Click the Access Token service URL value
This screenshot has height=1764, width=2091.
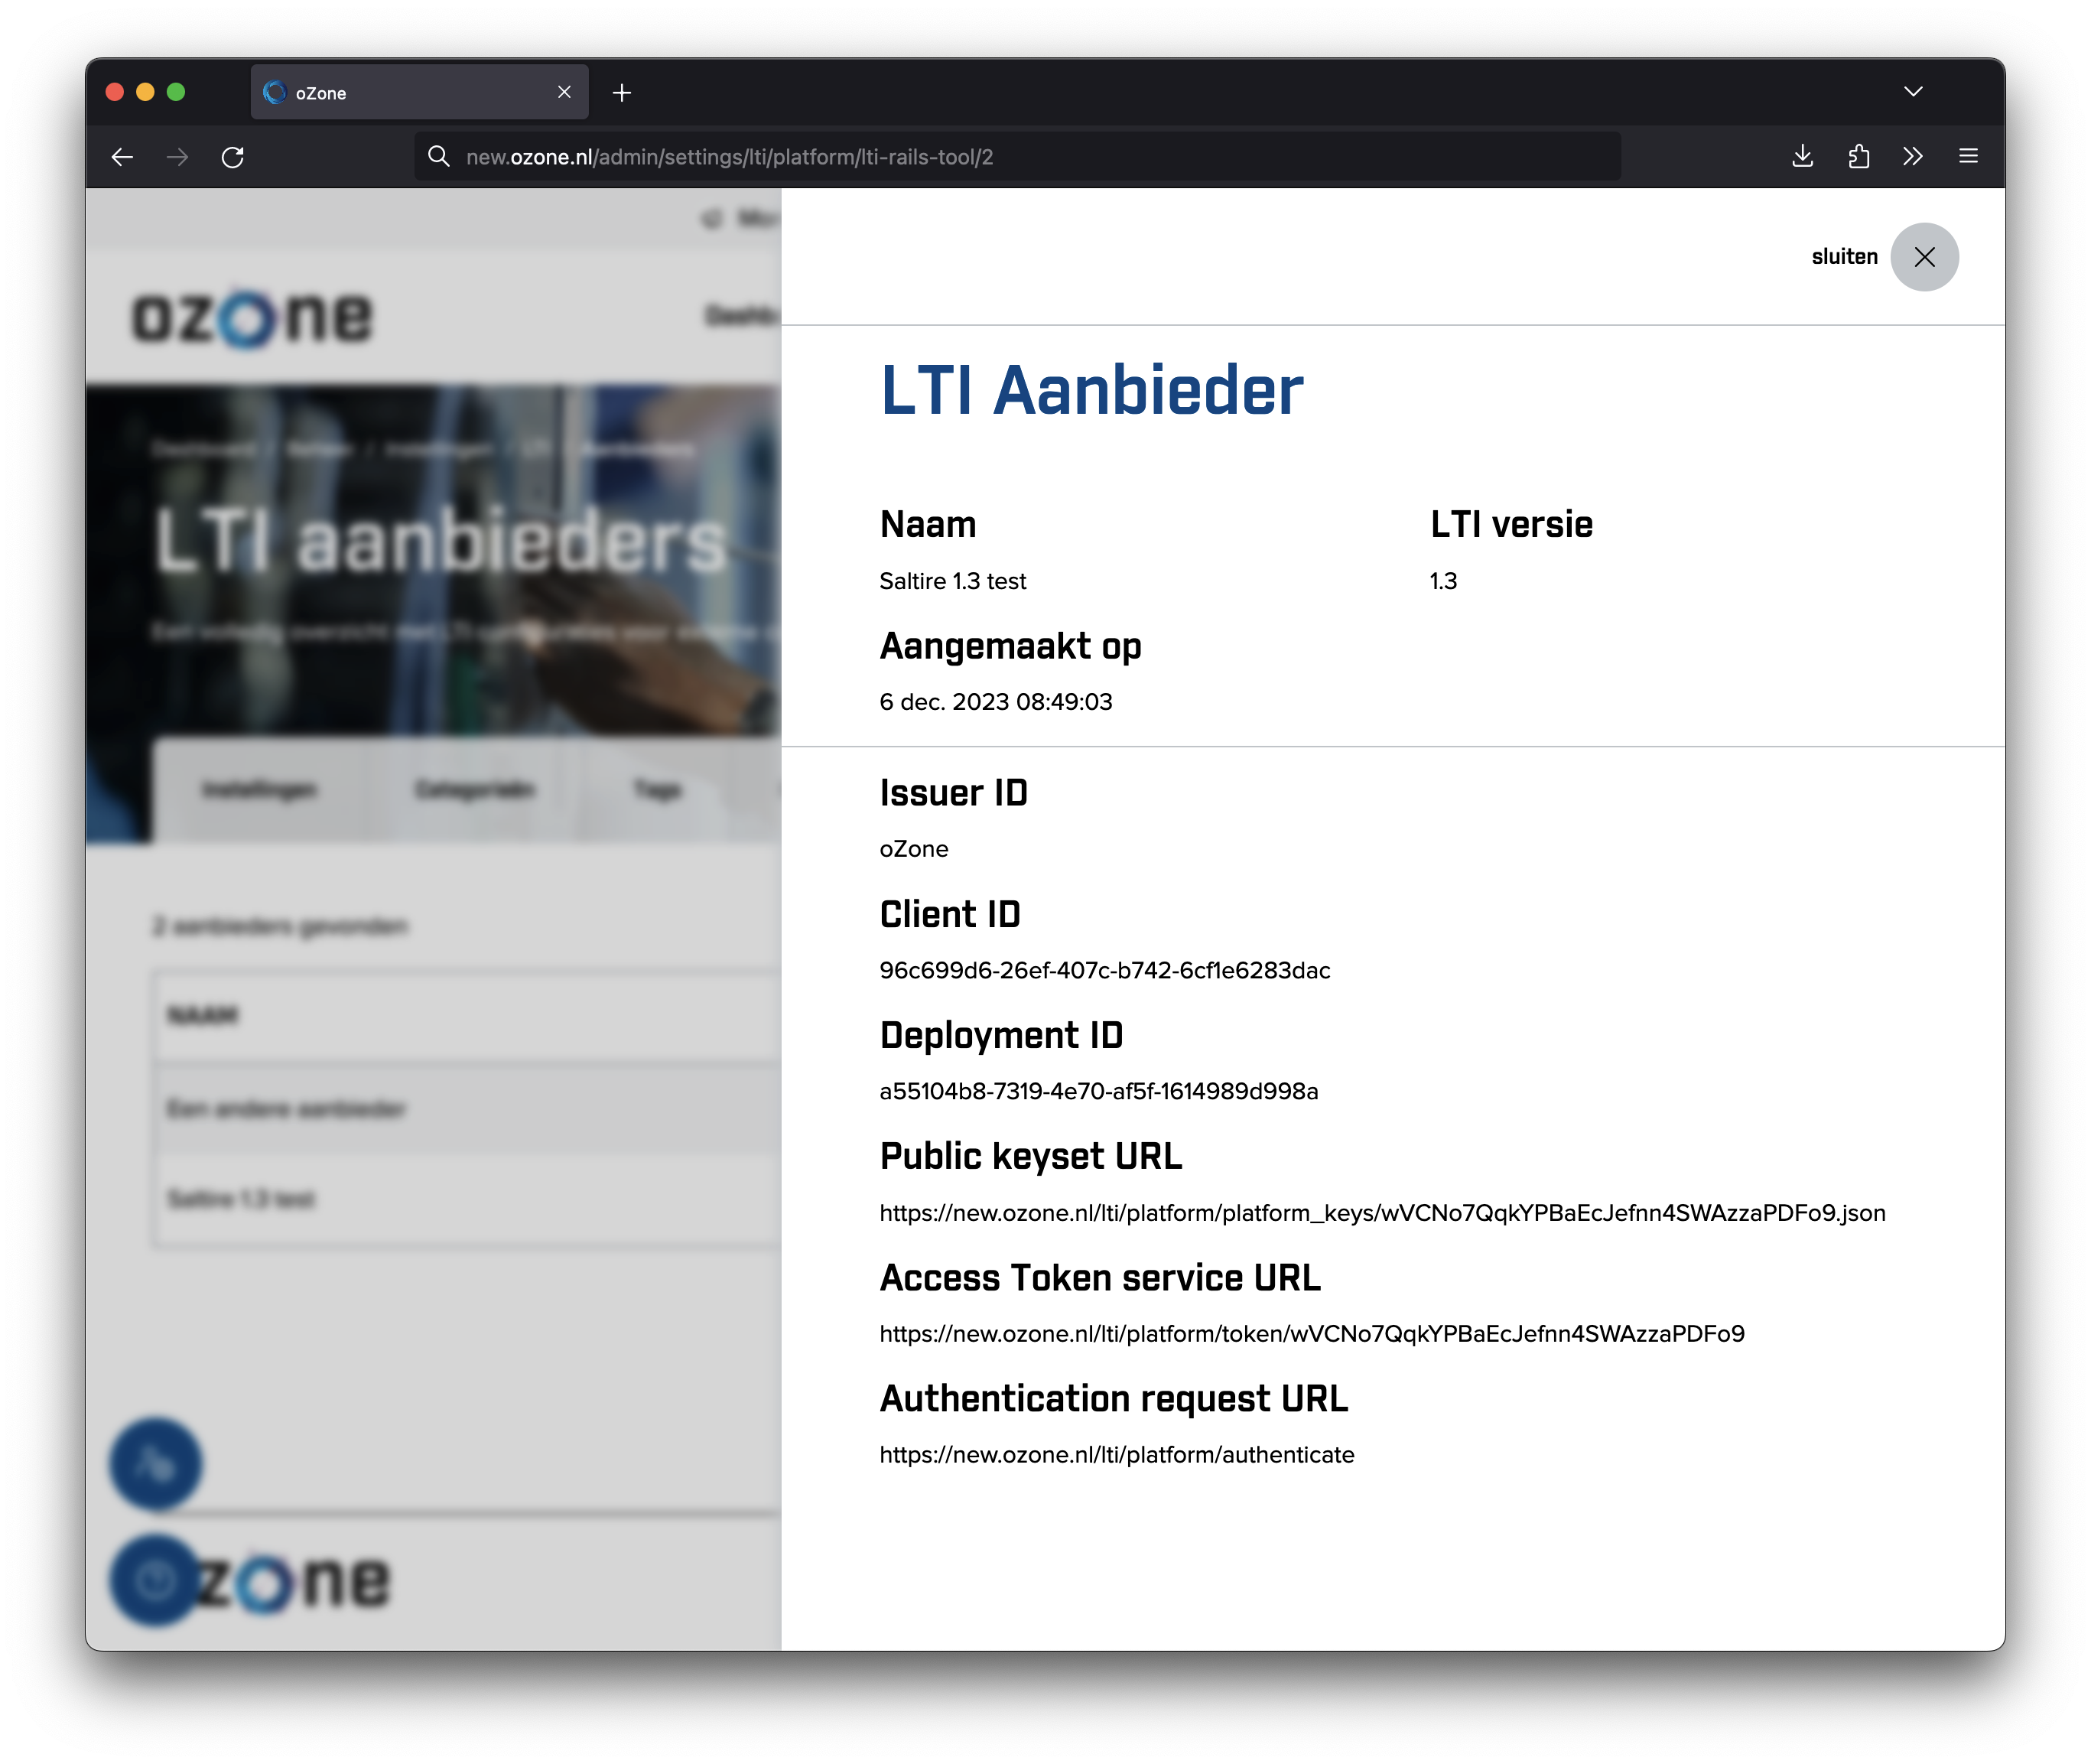1311,1334
